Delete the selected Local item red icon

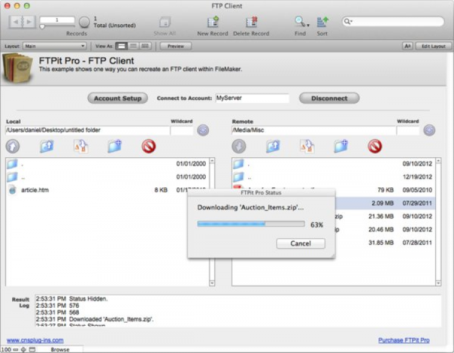[x=149, y=146]
